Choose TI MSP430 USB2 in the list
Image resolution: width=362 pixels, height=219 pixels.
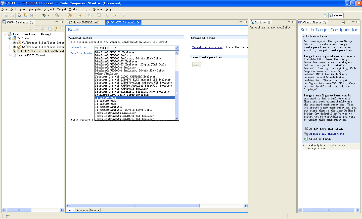tap(106, 101)
